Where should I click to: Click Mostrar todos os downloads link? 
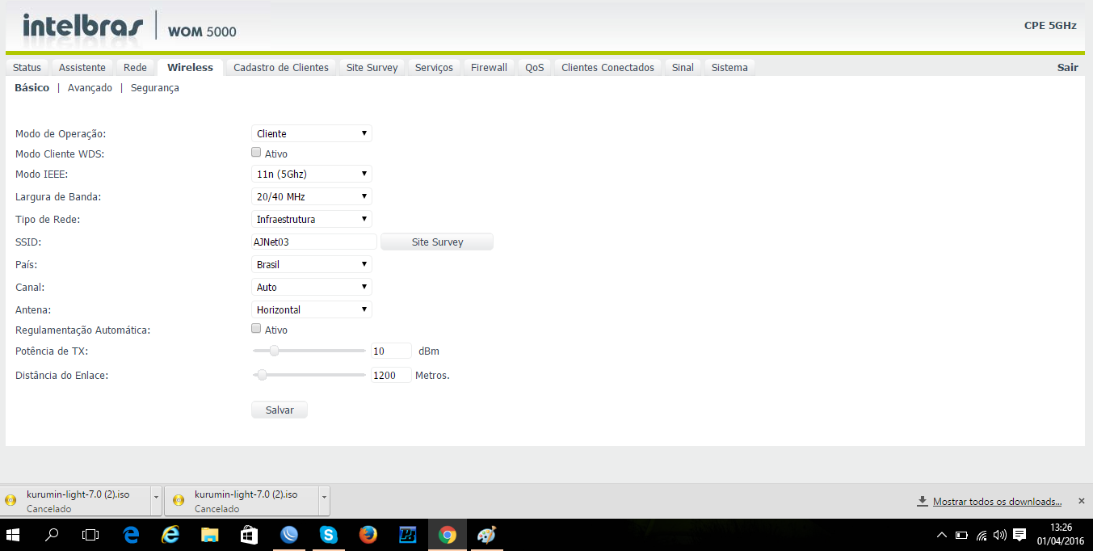997,502
